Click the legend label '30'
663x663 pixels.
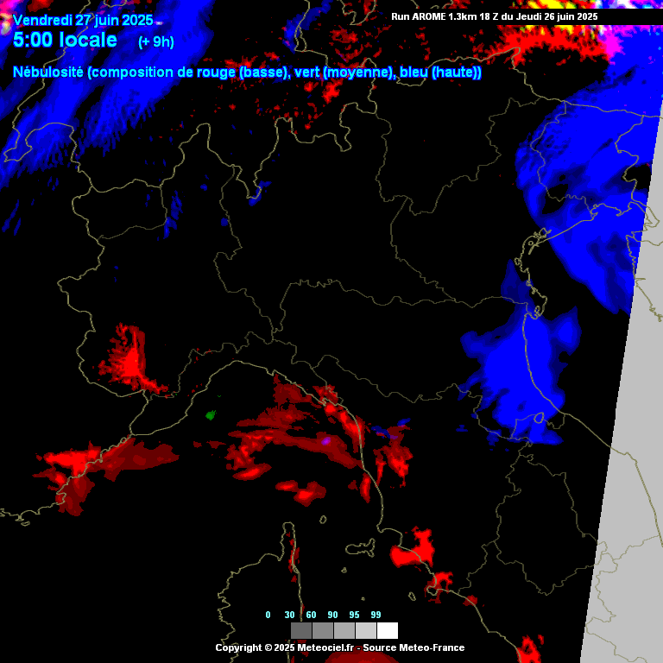[290, 615]
